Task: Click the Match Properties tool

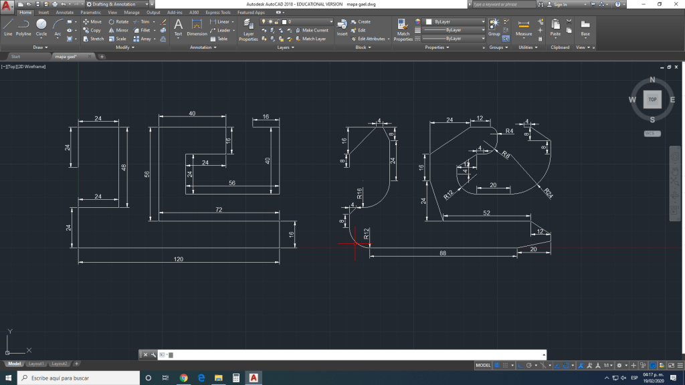Action: click(403, 29)
